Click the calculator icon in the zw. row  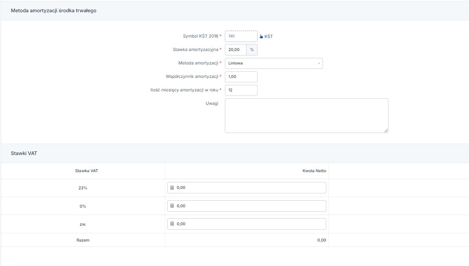172,224
